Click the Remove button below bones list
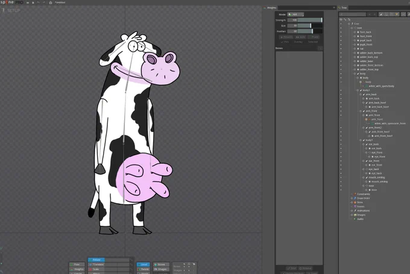The image size is (410, 274). pos(305,268)
